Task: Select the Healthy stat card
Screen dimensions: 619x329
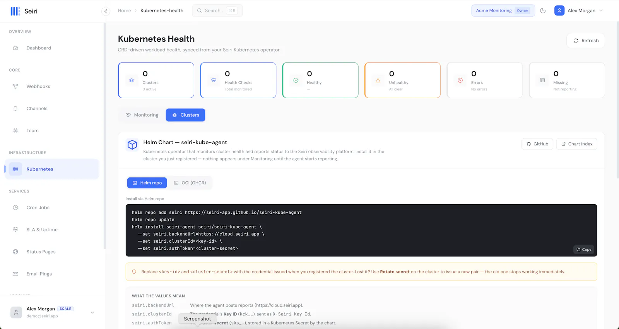Action: pos(320,80)
